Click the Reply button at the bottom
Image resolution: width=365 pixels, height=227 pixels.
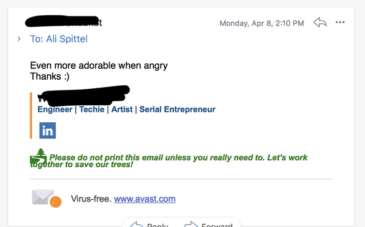point(149,224)
